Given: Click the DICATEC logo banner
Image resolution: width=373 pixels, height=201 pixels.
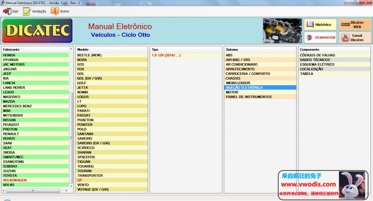Looking at the screenshot, I should (x=37, y=31).
